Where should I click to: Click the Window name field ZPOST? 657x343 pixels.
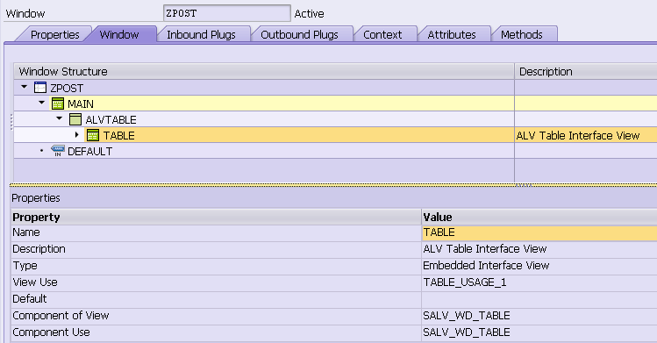tap(226, 13)
